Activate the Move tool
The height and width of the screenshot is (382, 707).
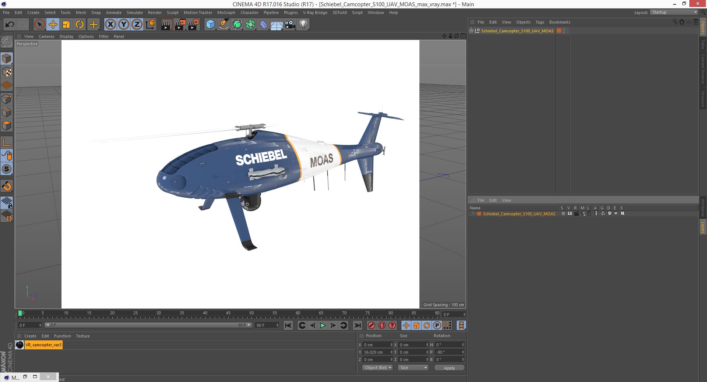(53, 25)
